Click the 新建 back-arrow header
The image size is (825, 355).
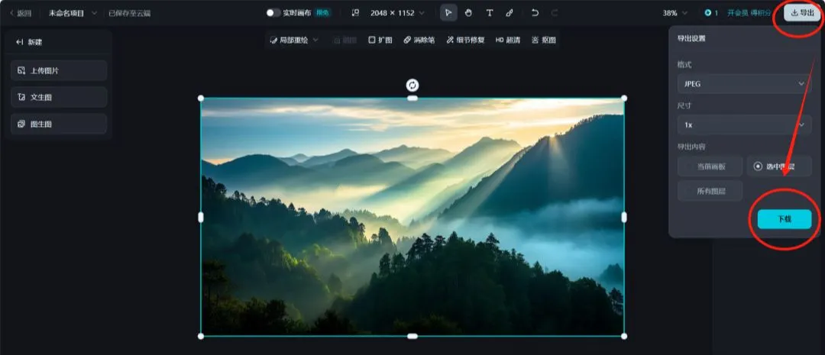pyautogui.click(x=30, y=42)
